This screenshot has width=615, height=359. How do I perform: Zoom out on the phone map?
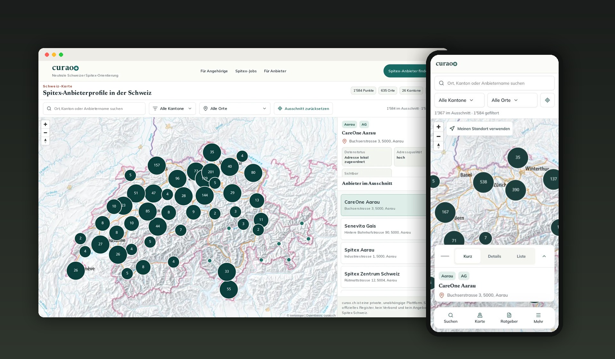(x=439, y=137)
